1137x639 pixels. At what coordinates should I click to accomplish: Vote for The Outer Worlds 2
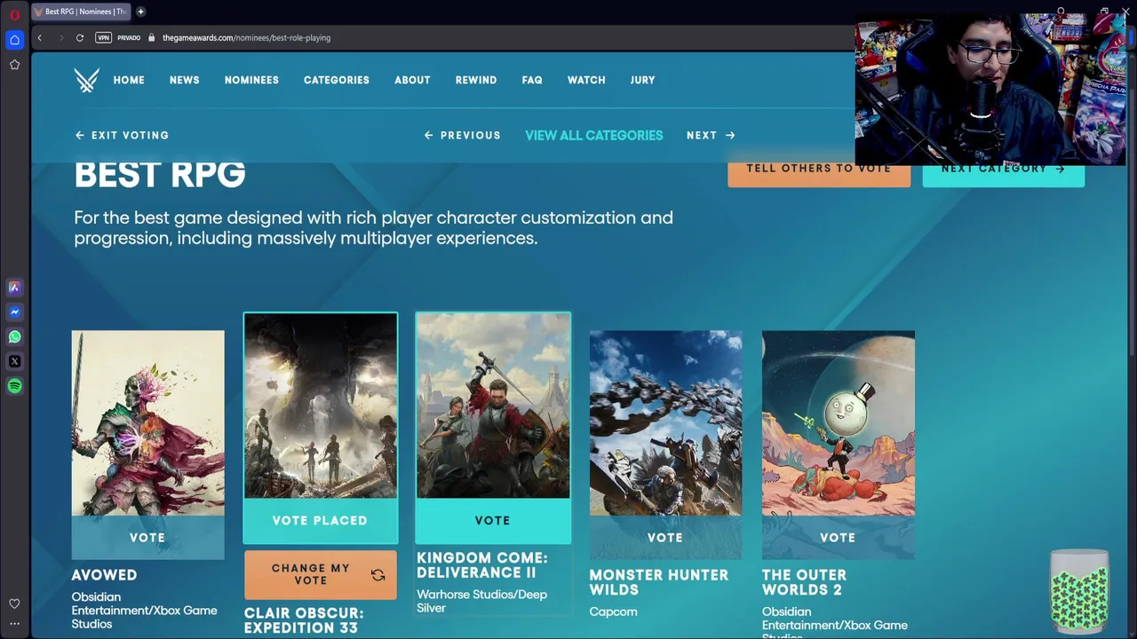(x=838, y=537)
